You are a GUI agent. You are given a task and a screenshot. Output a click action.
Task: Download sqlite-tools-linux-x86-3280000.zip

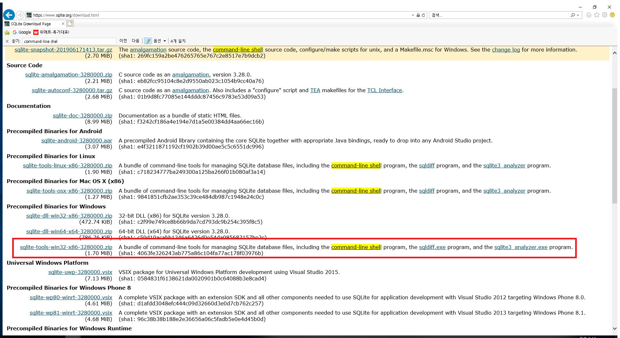click(x=68, y=165)
